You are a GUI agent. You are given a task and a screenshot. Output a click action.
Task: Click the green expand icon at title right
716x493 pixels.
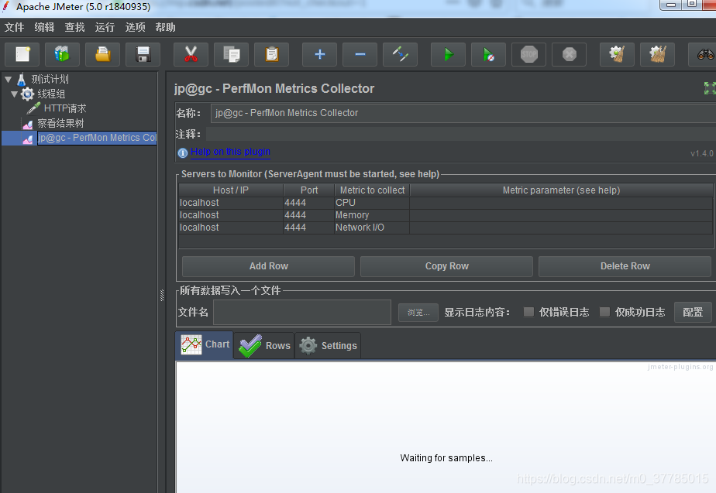(x=710, y=88)
